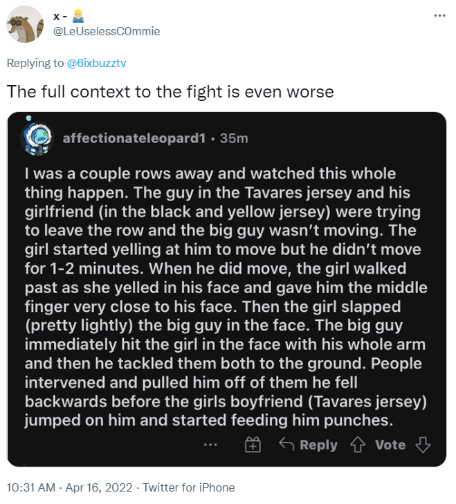456x504 pixels.
Task: Click the affectionateleopard1 astronaut avatar
Action: point(37,138)
